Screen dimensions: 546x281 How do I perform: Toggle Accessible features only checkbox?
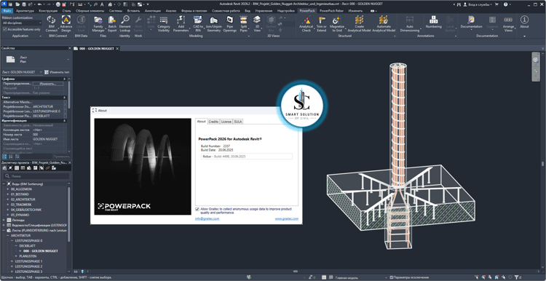pyautogui.click(x=5, y=29)
